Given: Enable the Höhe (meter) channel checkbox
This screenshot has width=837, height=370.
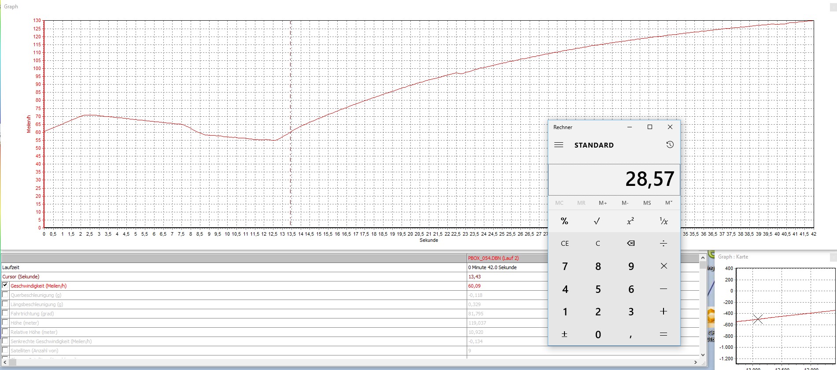Looking at the screenshot, I should [5, 322].
